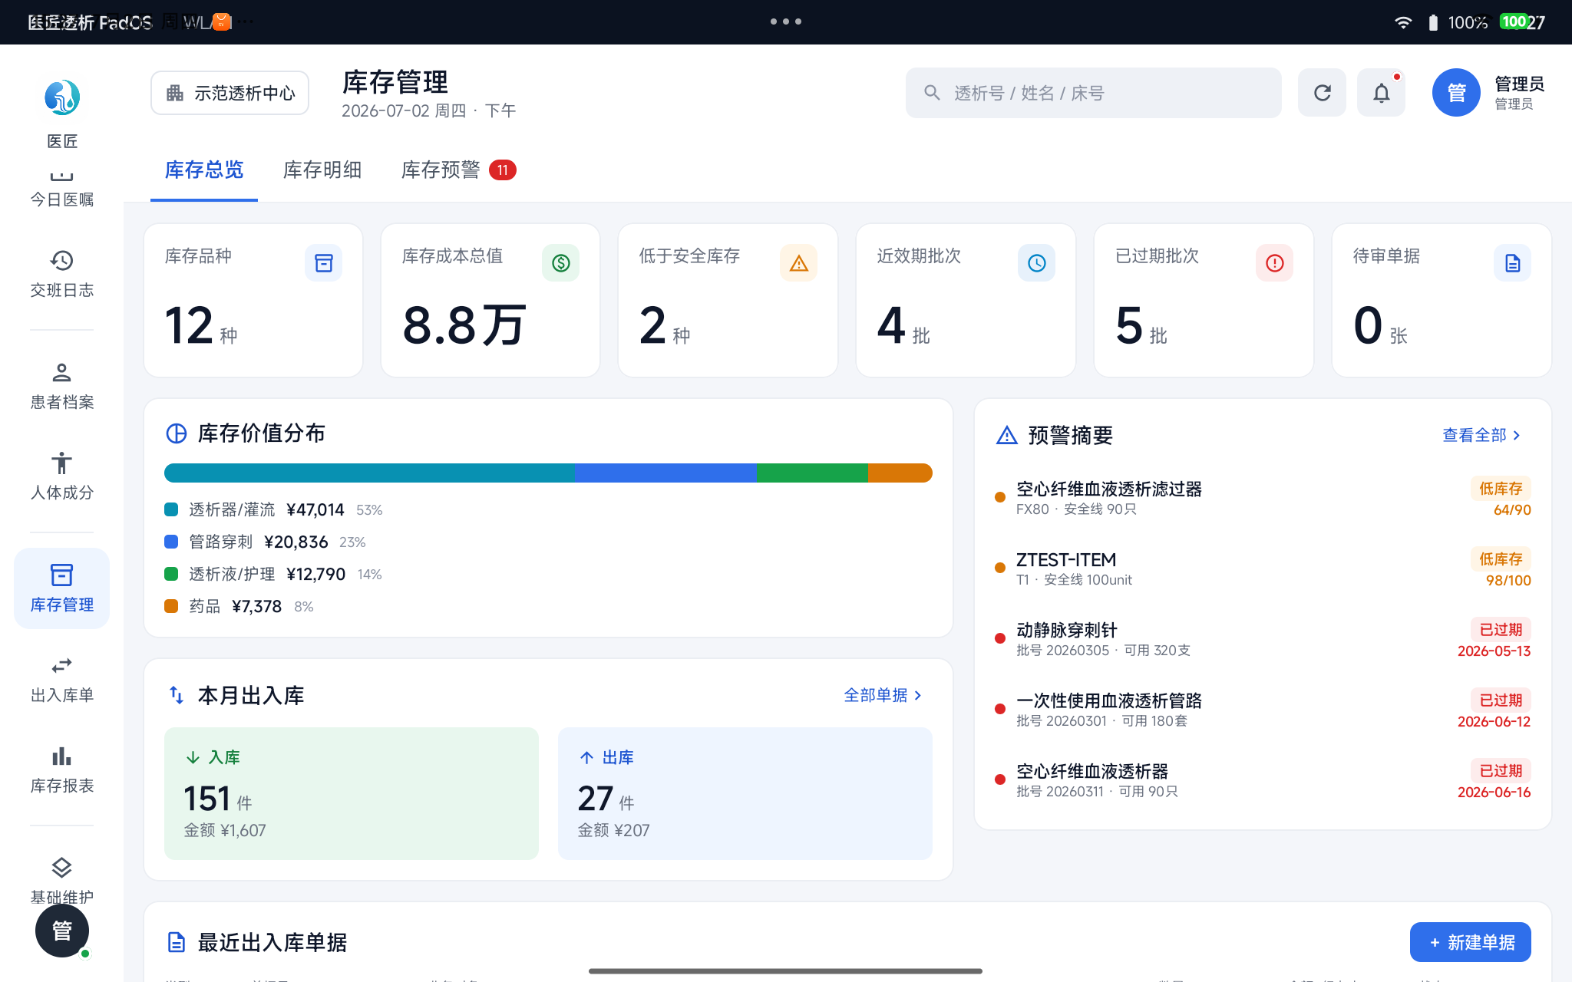Click clock icon on 近效期批次 card
This screenshot has height=982, width=1572.
(x=1037, y=263)
